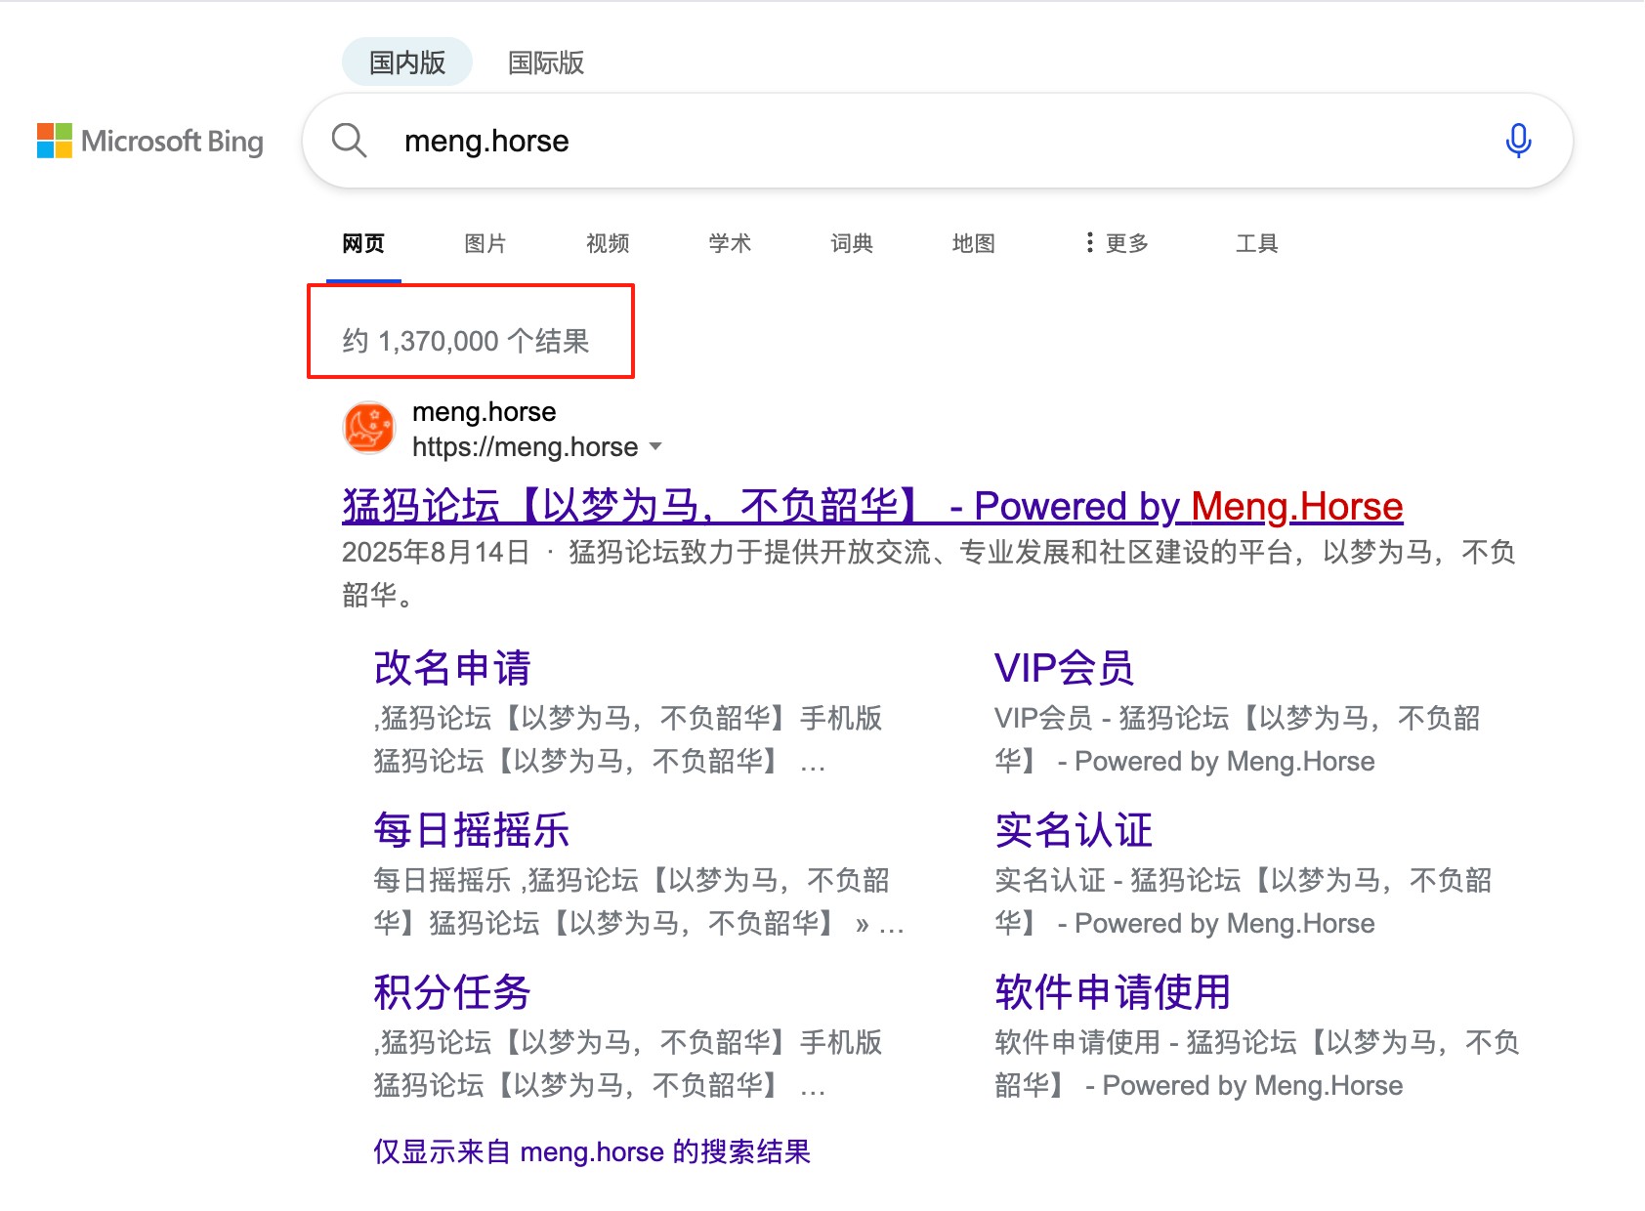This screenshot has height=1211, width=1645.
Task: Click the https://meng.horse URL text
Action: point(525,447)
